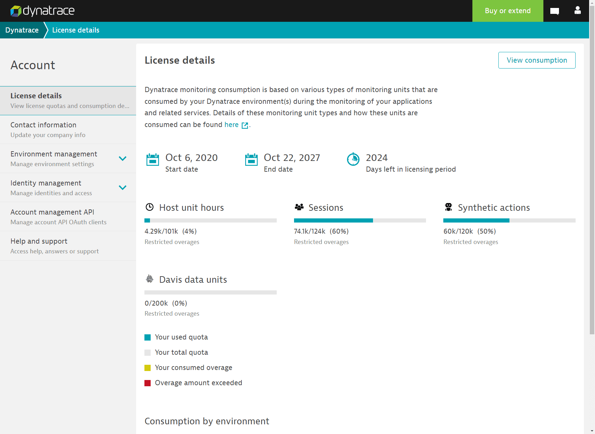Click the Sessions people icon
595x434 pixels.
[x=299, y=207]
